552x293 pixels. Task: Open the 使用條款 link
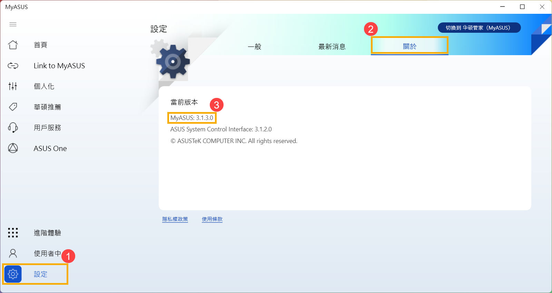(x=212, y=219)
